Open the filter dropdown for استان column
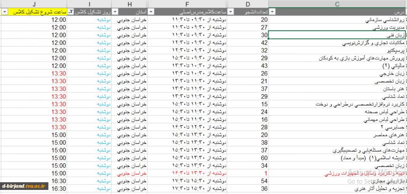The image size is (407, 194). pos(115,12)
